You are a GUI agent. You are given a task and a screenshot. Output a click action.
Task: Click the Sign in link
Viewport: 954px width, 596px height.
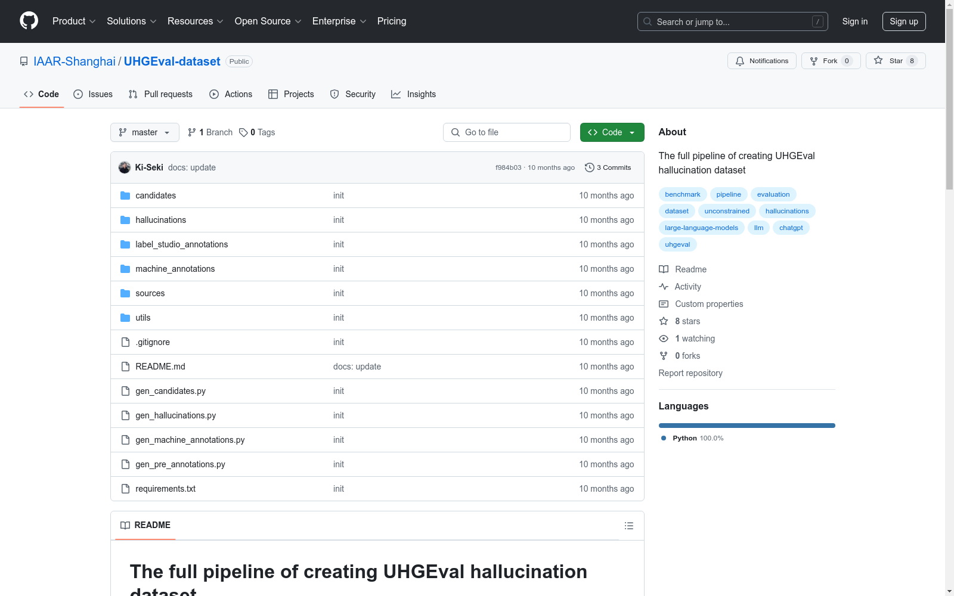click(855, 21)
